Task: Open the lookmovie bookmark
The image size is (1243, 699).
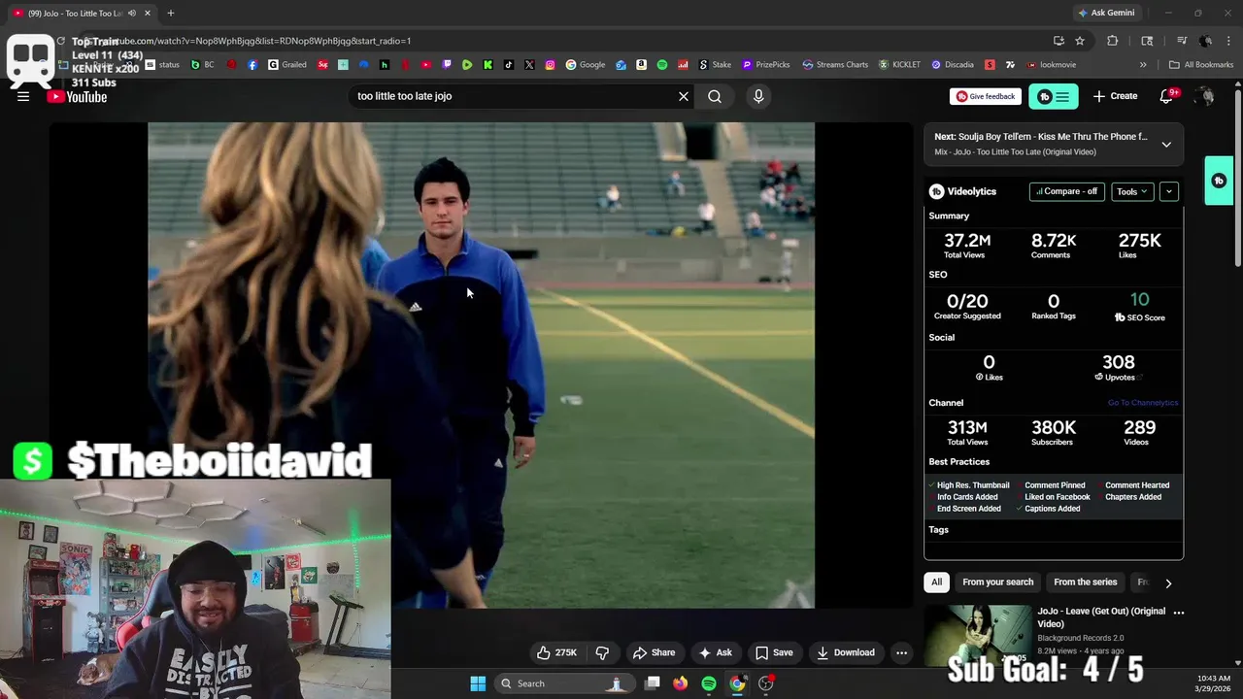Action: click(1050, 65)
